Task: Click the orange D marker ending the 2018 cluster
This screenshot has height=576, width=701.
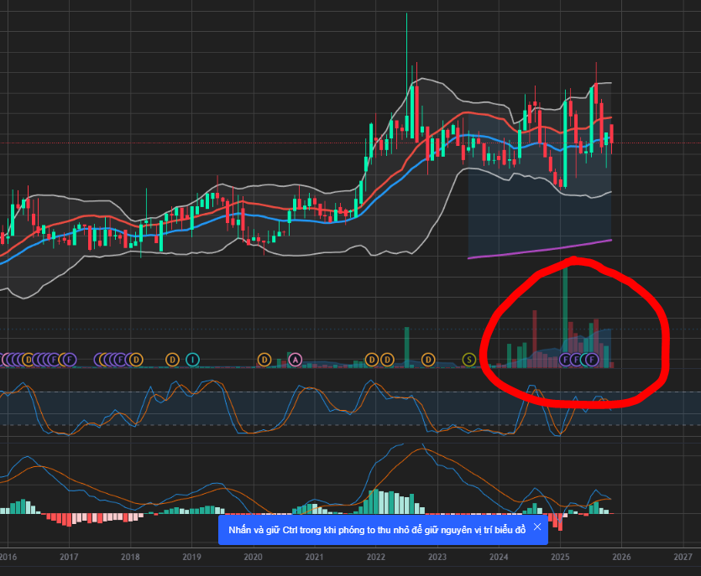Action: 136,360
